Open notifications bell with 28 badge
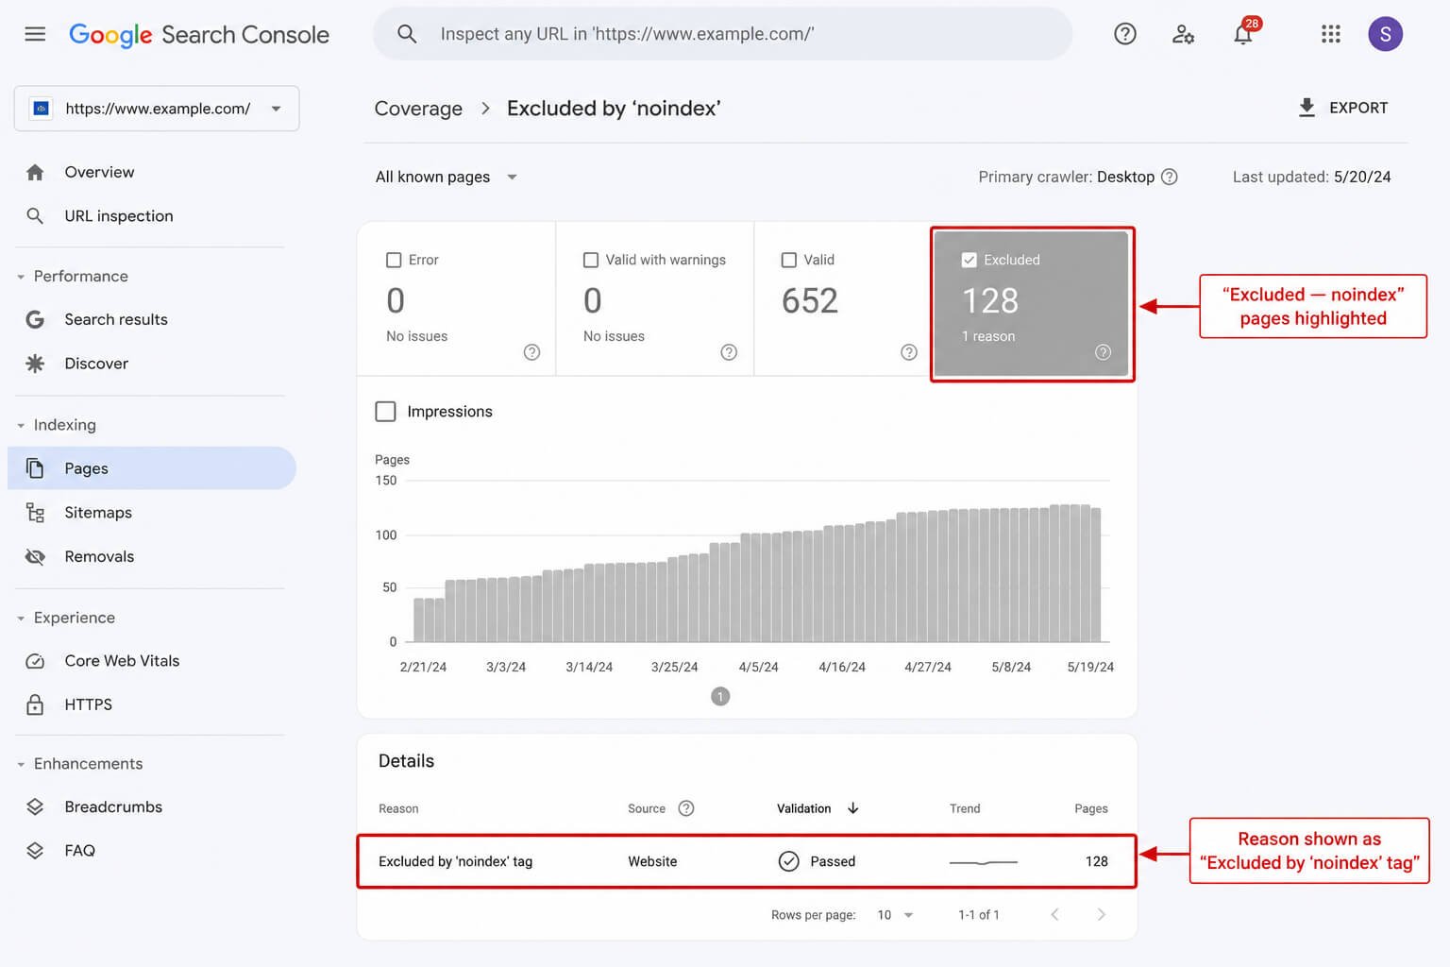1450x967 pixels. pos(1244,34)
